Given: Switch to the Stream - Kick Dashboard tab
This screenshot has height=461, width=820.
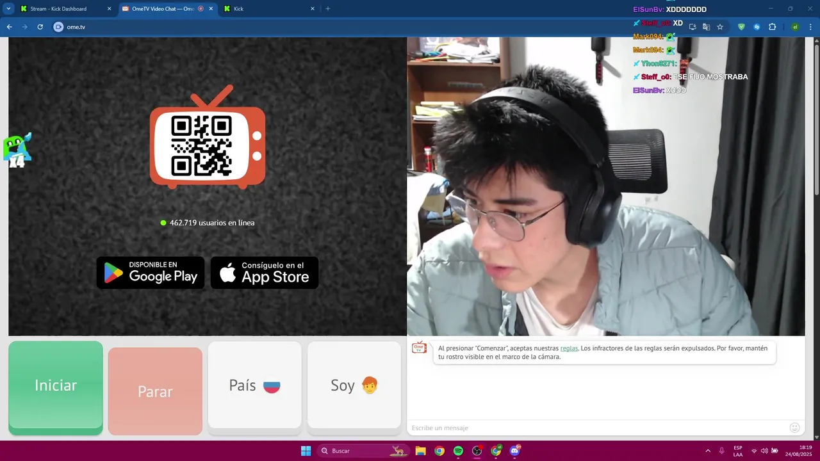Looking at the screenshot, I should tap(58, 9).
